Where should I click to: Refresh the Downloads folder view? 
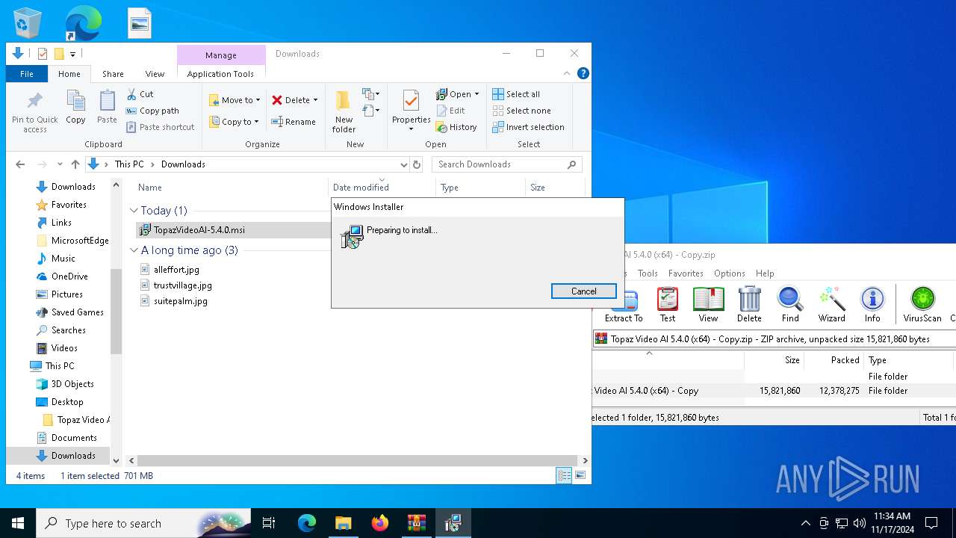[417, 164]
